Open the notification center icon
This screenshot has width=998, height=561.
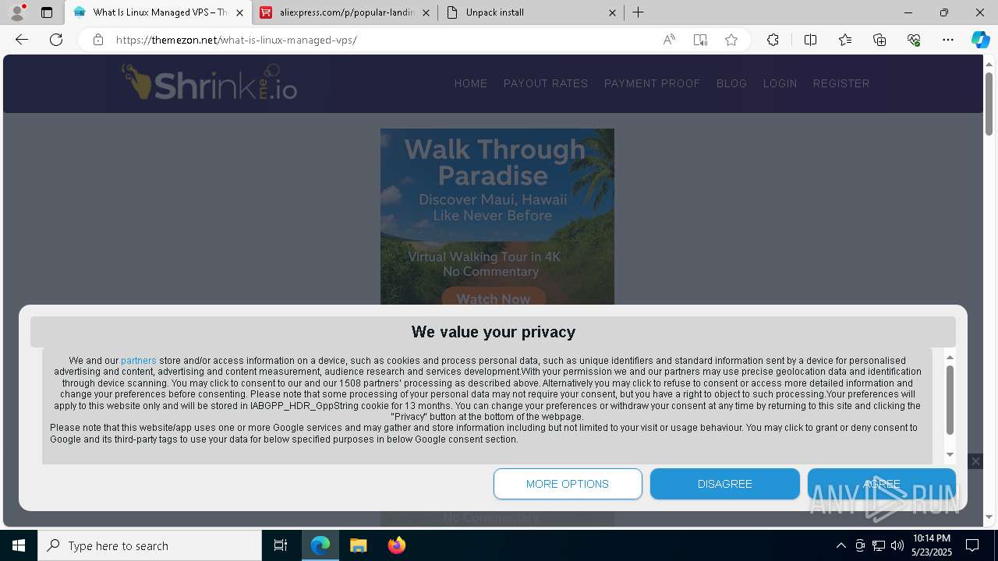click(x=972, y=545)
